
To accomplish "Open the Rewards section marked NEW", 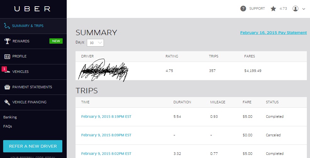I will click(21, 41).
